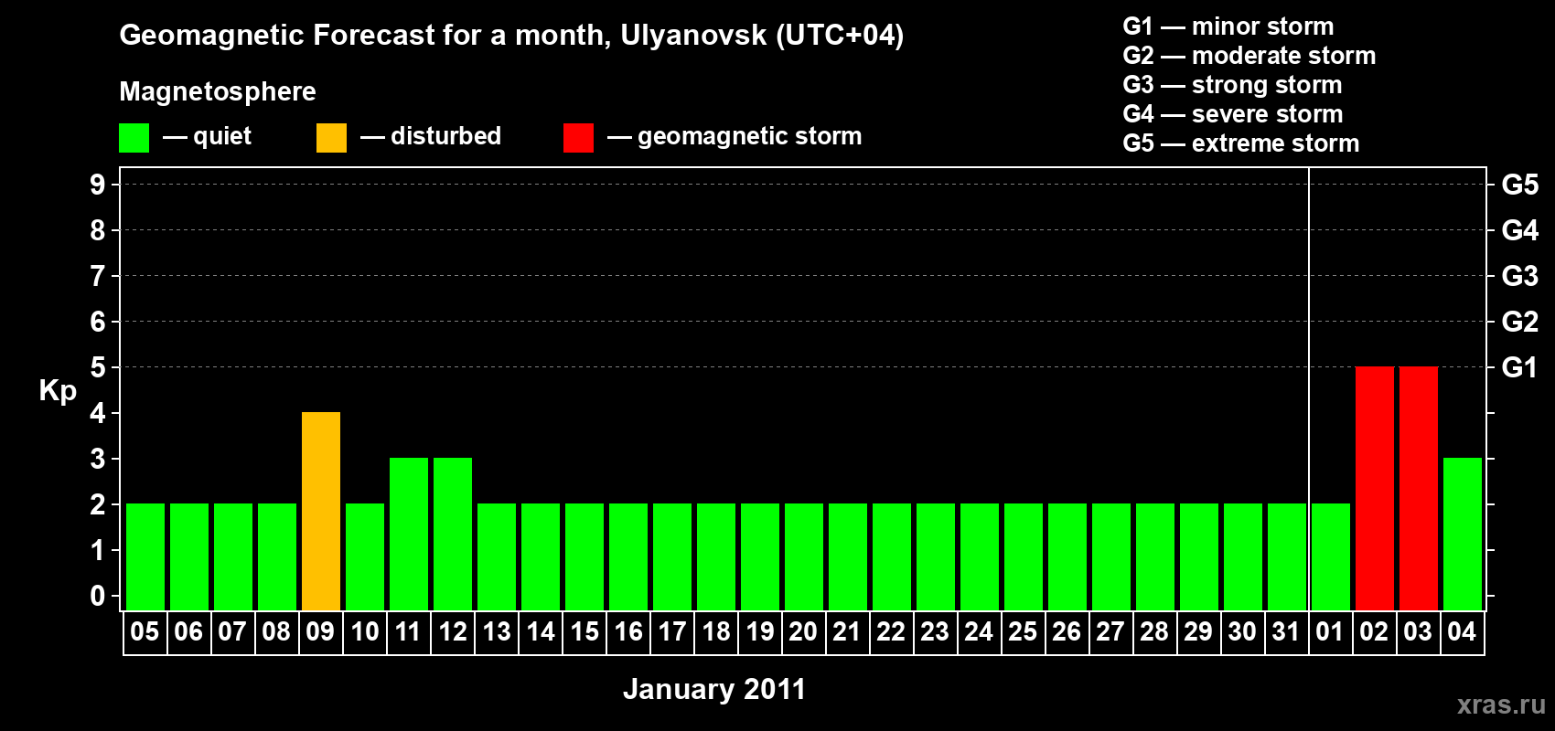Select the orange bar for day 09
1555x731 pixels.
coord(321,511)
